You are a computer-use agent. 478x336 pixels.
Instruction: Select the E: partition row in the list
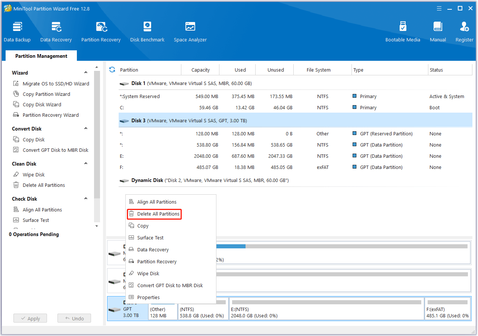(295, 156)
